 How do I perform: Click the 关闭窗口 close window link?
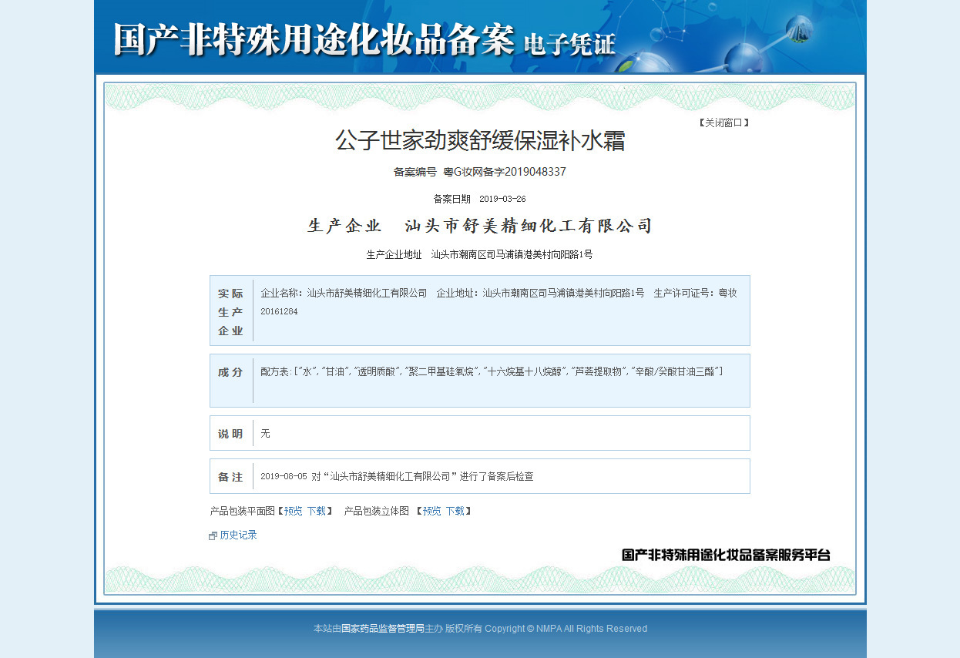coord(723,123)
